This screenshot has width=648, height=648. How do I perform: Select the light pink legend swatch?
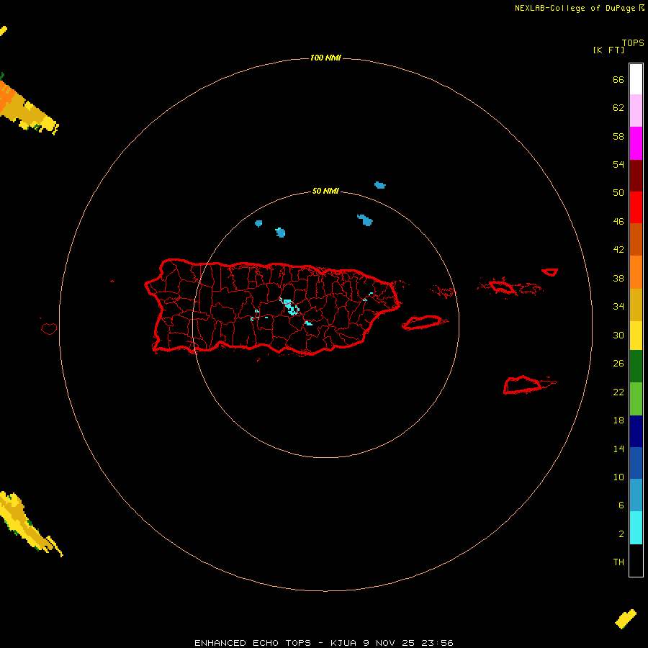pos(636,110)
